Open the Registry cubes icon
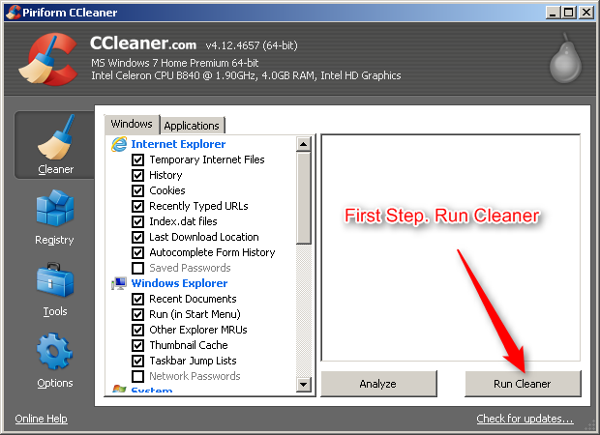The height and width of the screenshot is (435, 600). (55, 209)
